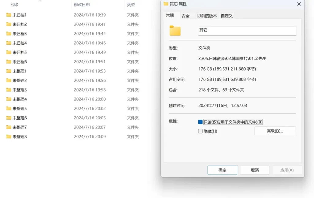The width and height of the screenshot is (314, 198).
Task: Select folder name 未归档5
Action: tap(19, 52)
